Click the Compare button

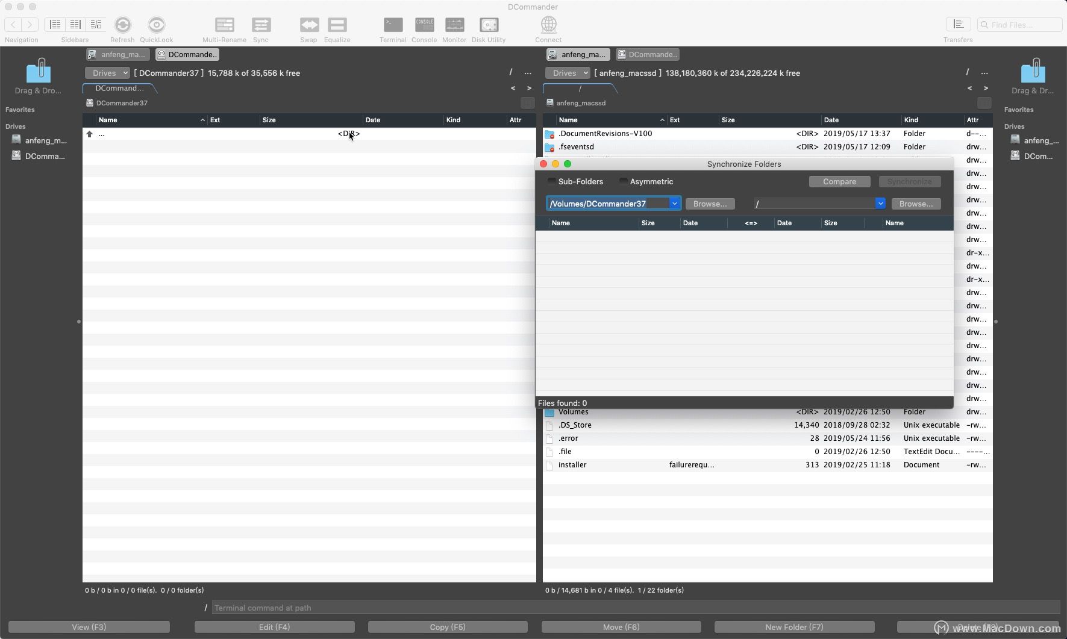[839, 181]
